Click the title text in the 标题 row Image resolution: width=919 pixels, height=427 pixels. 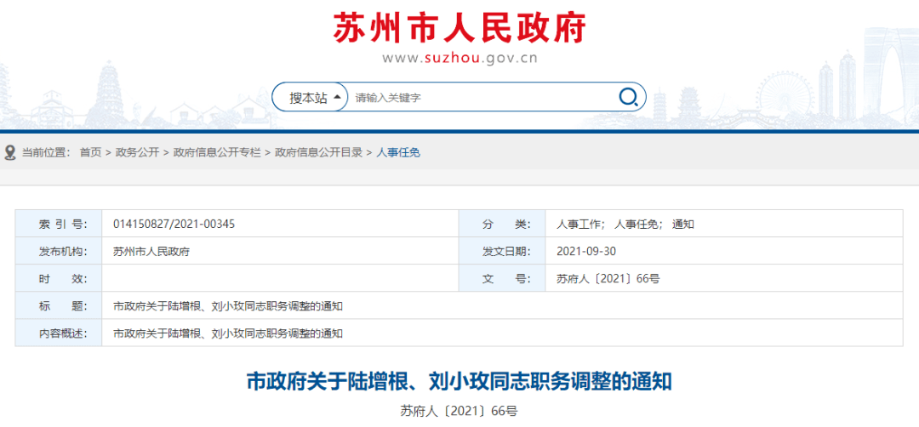click(x=228, y=305)
